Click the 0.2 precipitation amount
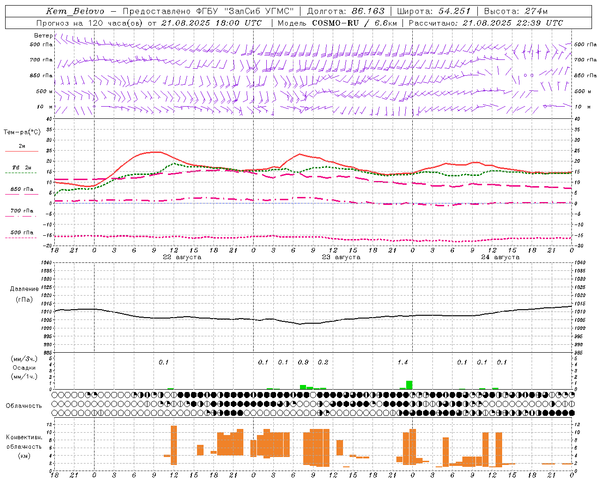This screenshot has width=599, height=479. pos(323,363)
